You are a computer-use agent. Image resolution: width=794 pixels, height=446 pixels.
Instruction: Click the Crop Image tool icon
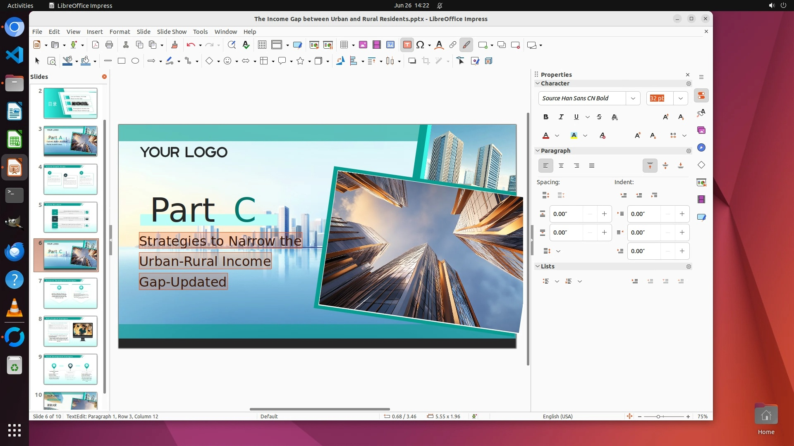pos(426,61)
